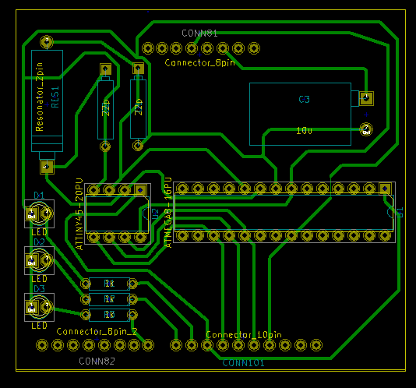Select the RES1 reference text

coord(55,97)
